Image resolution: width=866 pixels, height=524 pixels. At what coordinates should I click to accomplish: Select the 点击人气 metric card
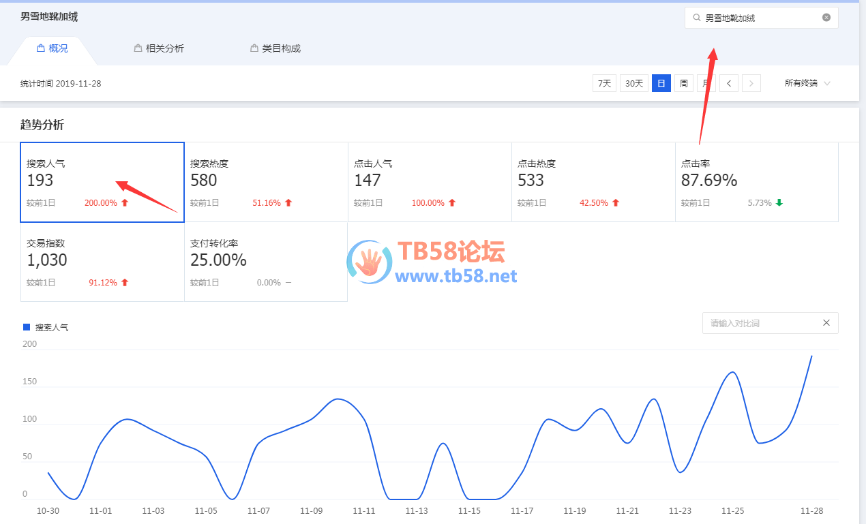click(x=430, y=182)
